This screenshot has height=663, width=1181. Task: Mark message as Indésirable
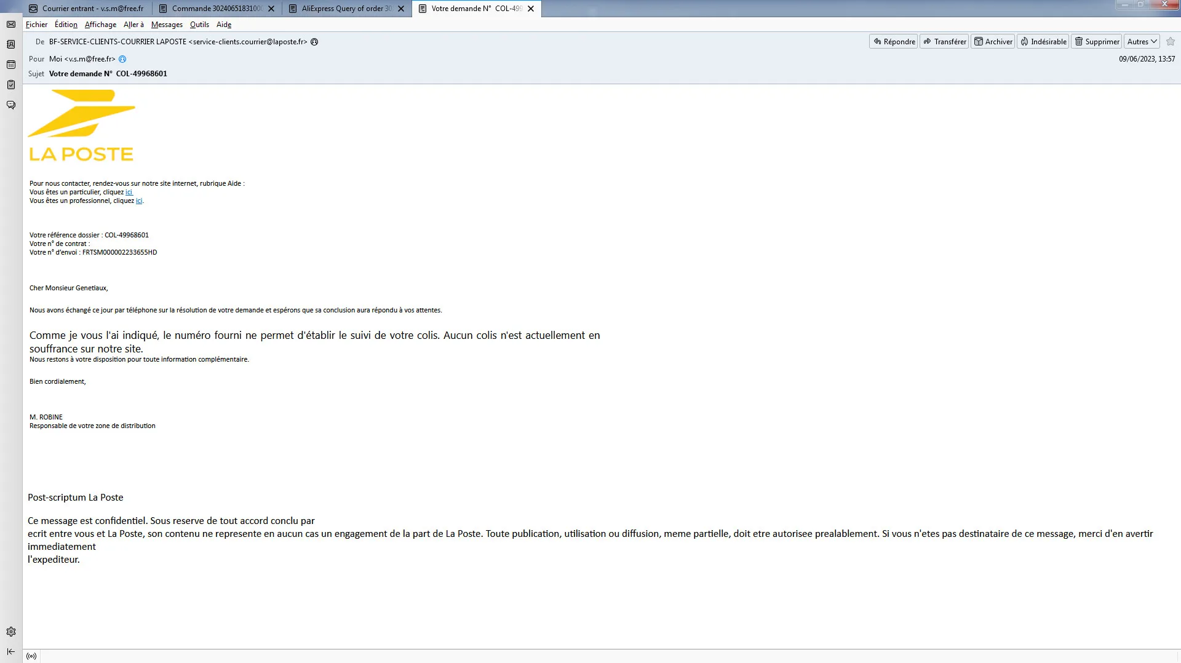(1043, 41)
